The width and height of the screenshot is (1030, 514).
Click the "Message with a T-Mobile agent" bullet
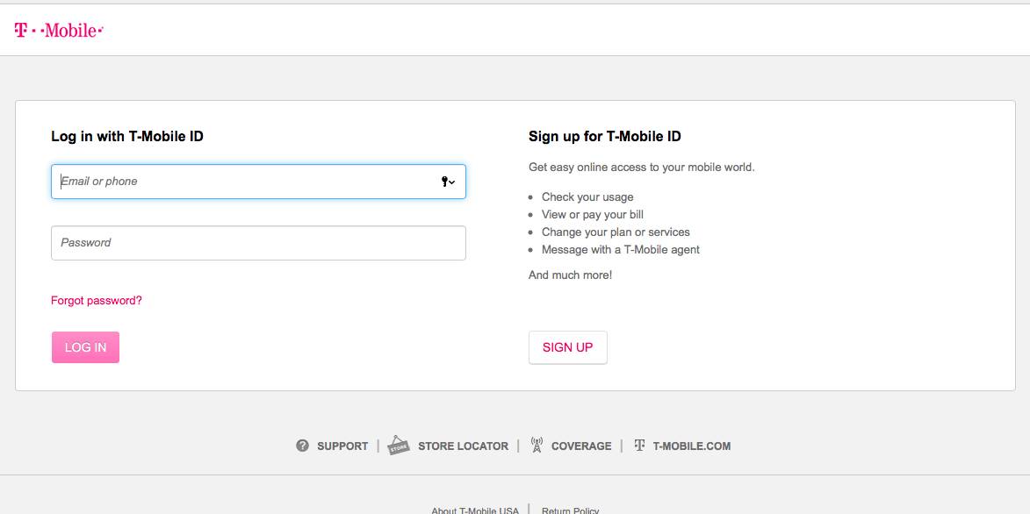[x=621, y=250]
